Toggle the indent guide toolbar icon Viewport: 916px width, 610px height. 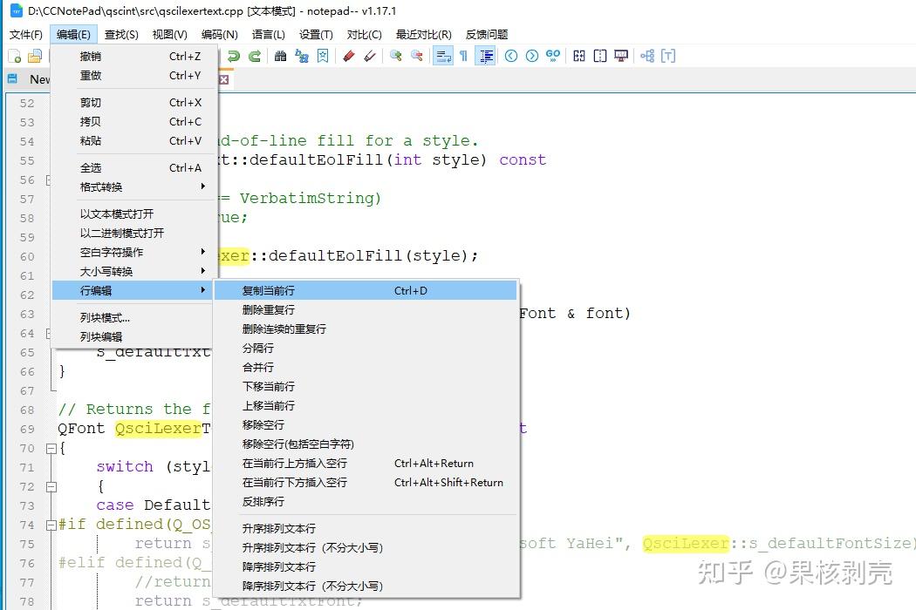487,56
